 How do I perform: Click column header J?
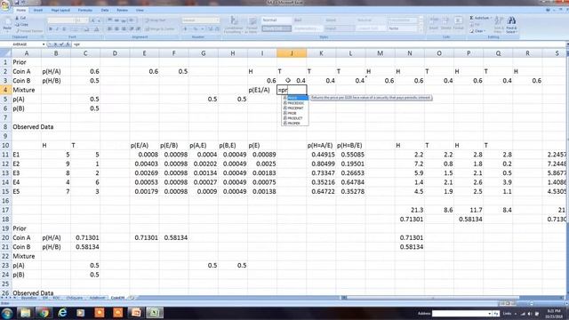(292, 53)
